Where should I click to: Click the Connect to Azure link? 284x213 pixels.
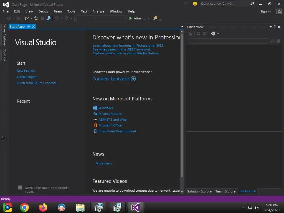click(110, 79)
